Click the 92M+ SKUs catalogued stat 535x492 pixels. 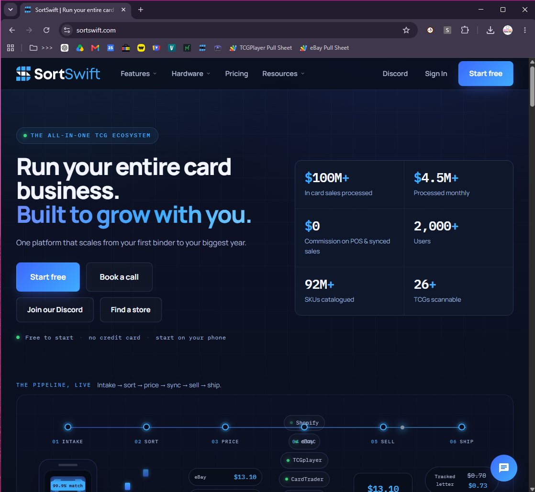pyautogui.click(x=349, y=291)
